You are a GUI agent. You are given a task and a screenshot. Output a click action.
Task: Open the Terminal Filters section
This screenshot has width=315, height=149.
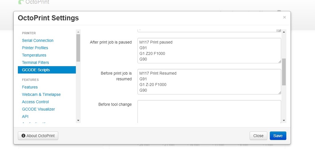coord(35,62)
